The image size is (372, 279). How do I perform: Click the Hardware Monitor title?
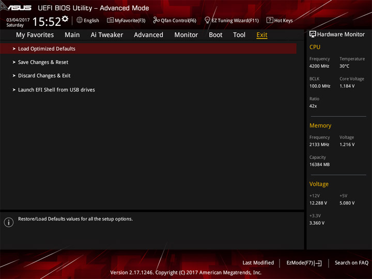click(341, 35)
